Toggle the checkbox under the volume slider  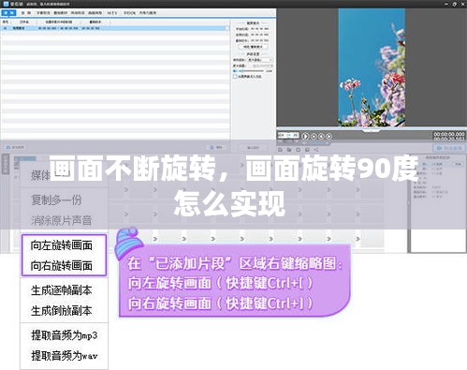[x=235, y=77]
